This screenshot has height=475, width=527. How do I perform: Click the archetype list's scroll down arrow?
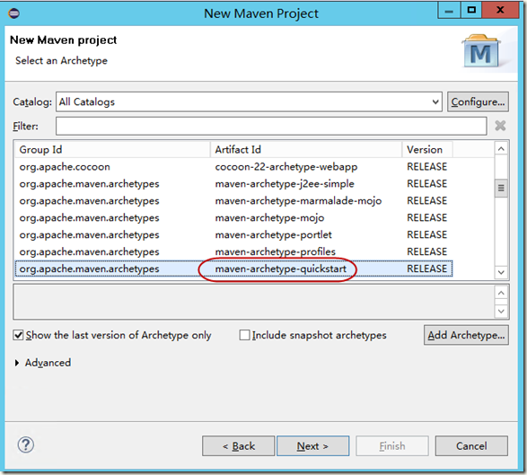pyautogui.click(x=501, y=272)
